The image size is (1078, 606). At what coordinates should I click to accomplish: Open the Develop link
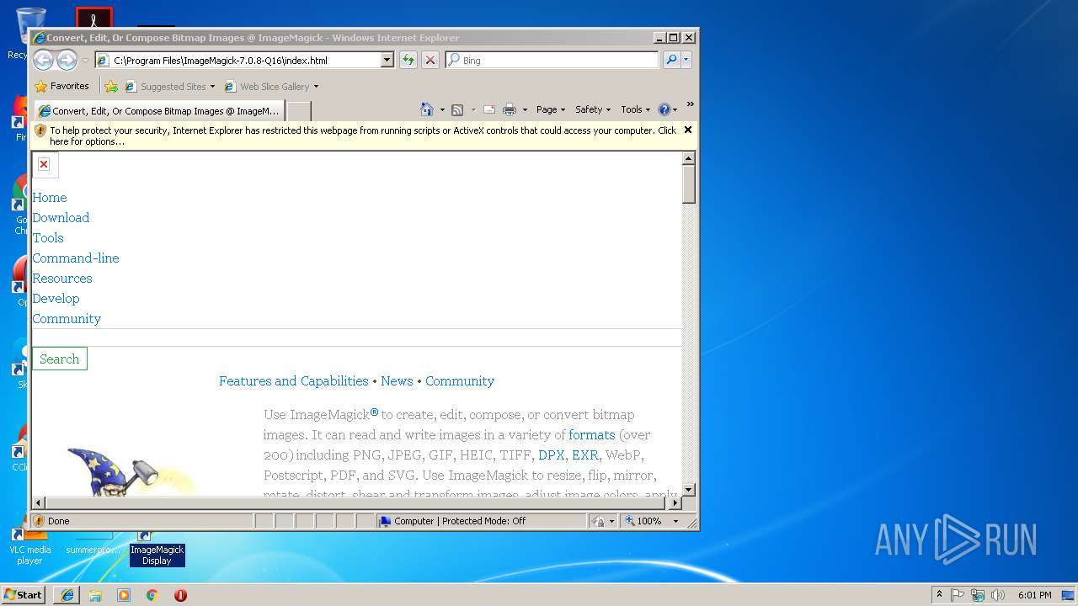pyautogui.click(x=56, y=299)
